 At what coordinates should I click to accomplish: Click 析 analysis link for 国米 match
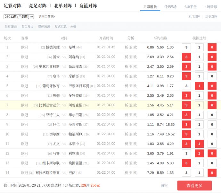pyautogui.click(x=127, y=57)
